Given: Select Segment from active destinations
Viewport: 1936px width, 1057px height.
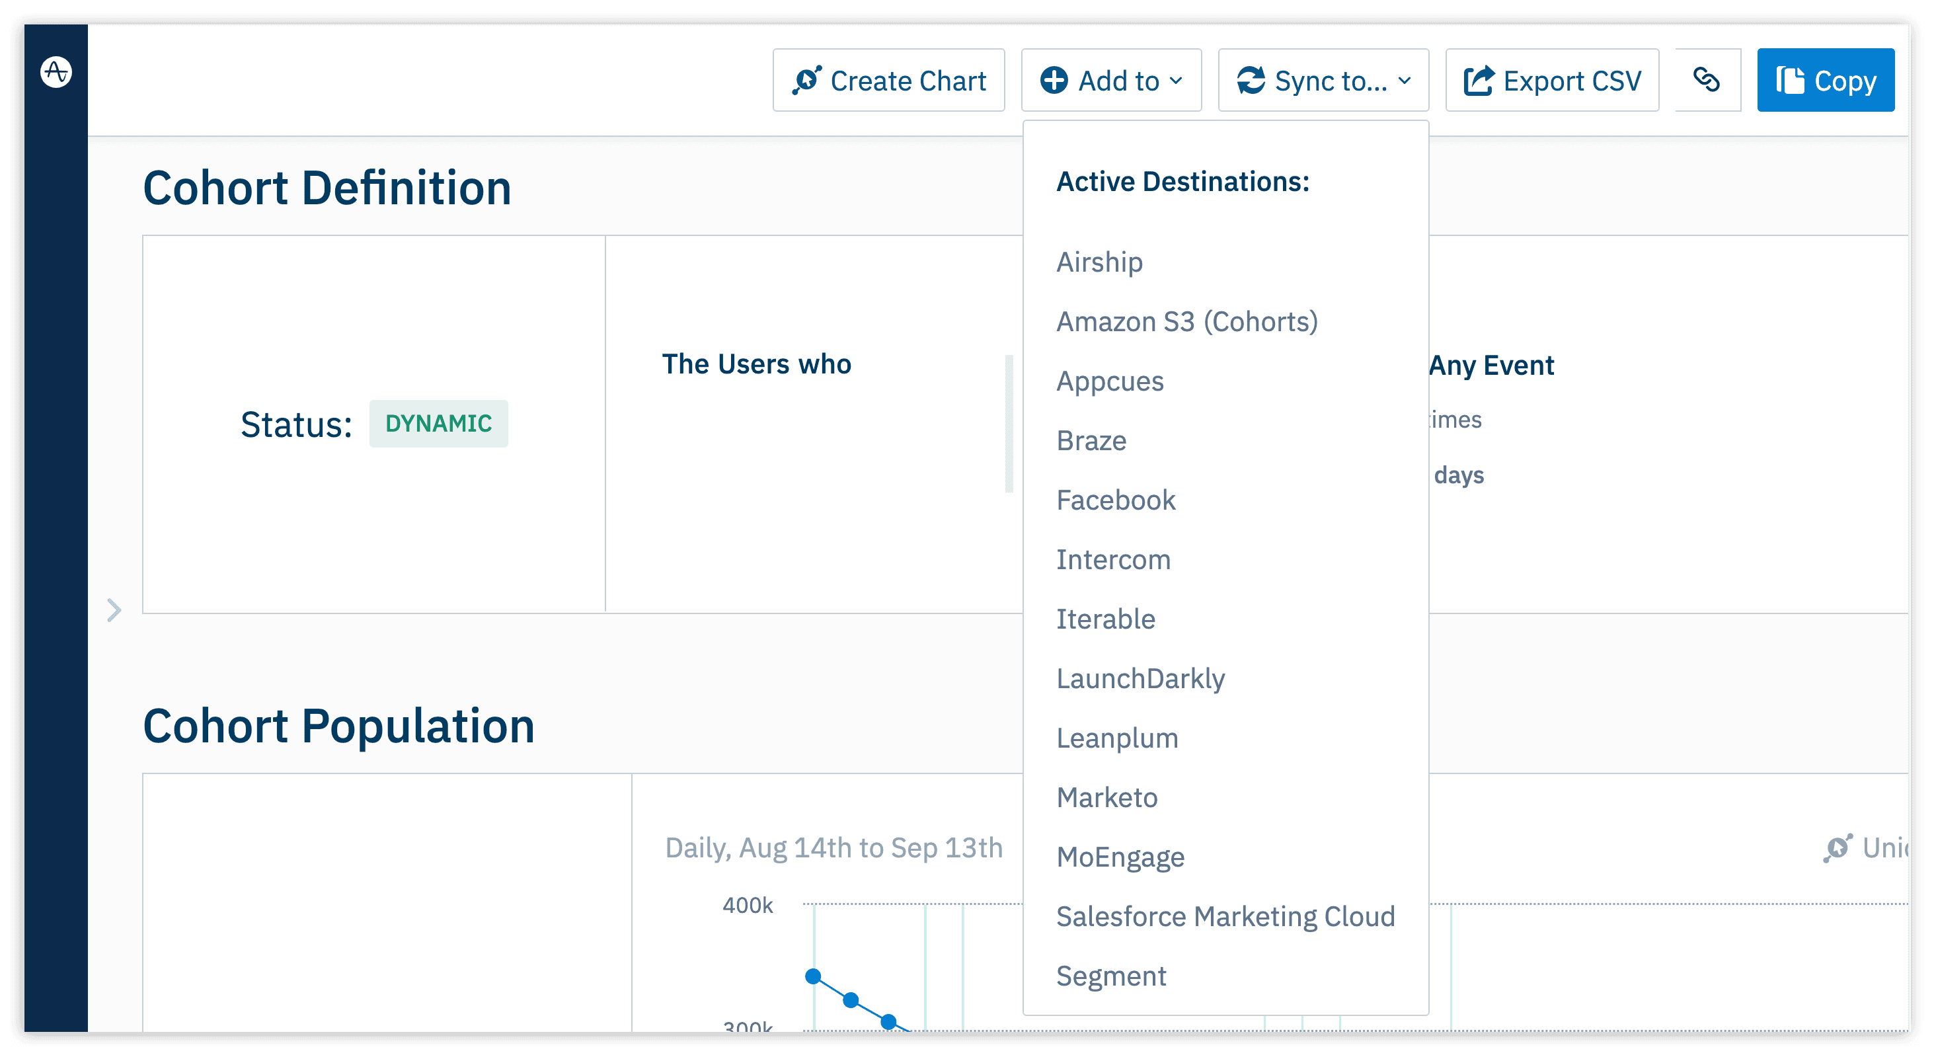Looking at the screenshot, I should coord(1112,975).
